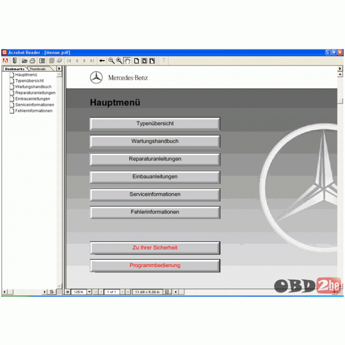
Task: Click the Fit Width page icon
Action: [152, 61]
